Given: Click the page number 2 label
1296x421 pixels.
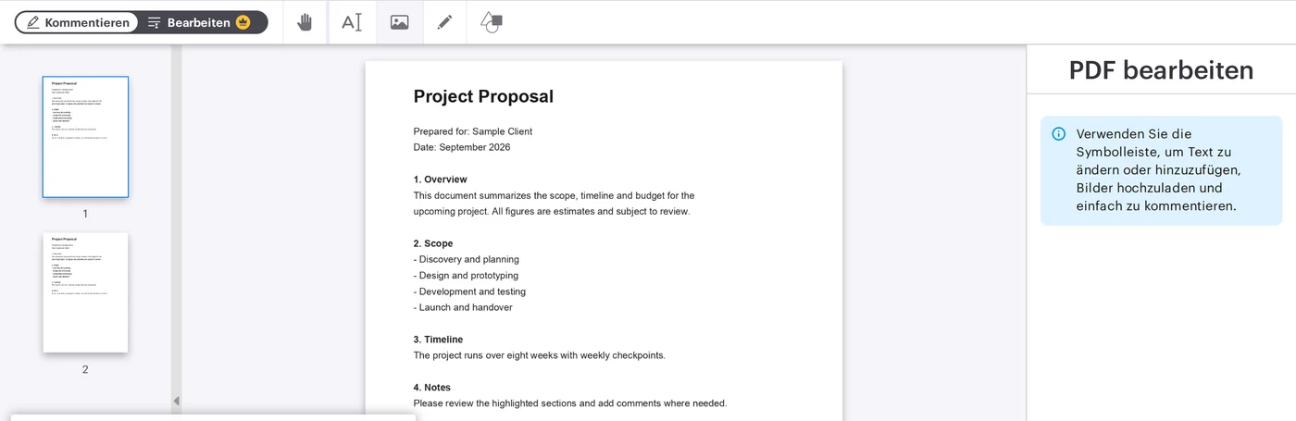Looking at the screenshot, I should (x=85, y=369).
